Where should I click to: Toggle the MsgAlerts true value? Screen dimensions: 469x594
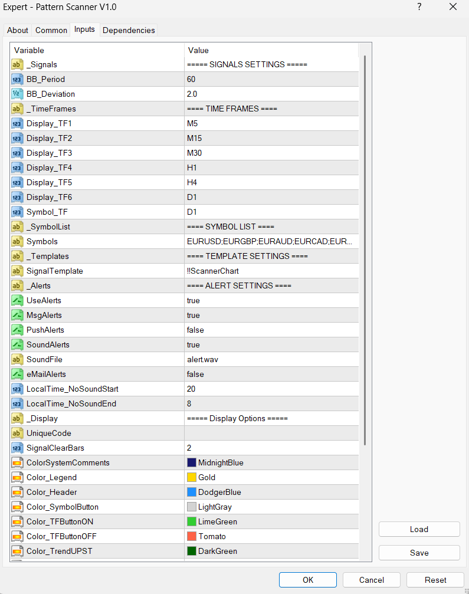point(271,315)
